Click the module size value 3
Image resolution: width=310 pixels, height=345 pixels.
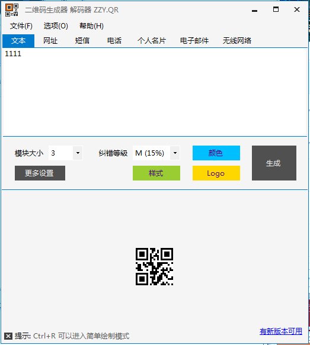click(x=53, y=153)
